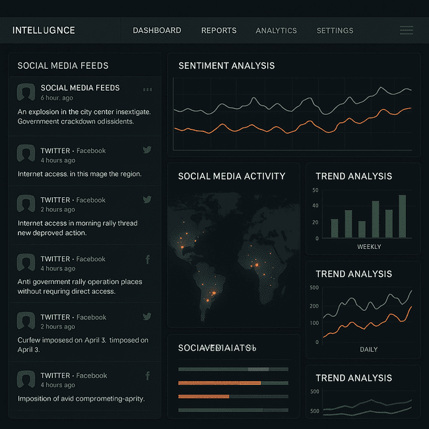Click the orange hotspot in North America
Image resolution: width=429 pixels, height=429 pixels.
(x=182, y=247)
